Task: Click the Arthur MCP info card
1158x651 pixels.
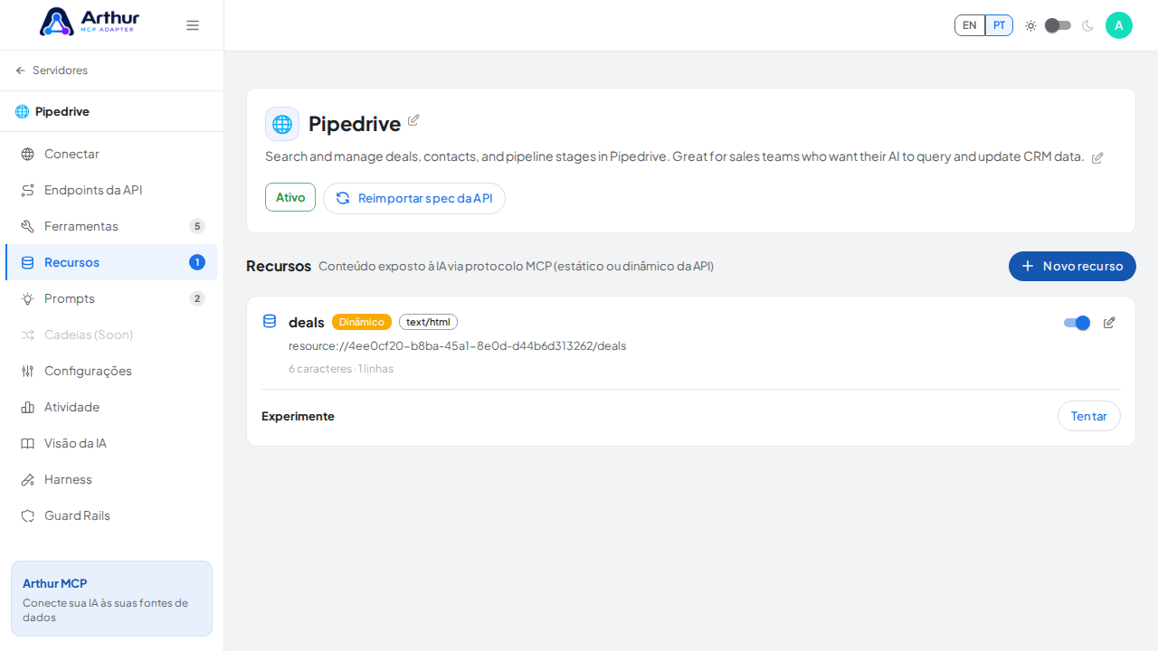Action: [x=111, y=599]
